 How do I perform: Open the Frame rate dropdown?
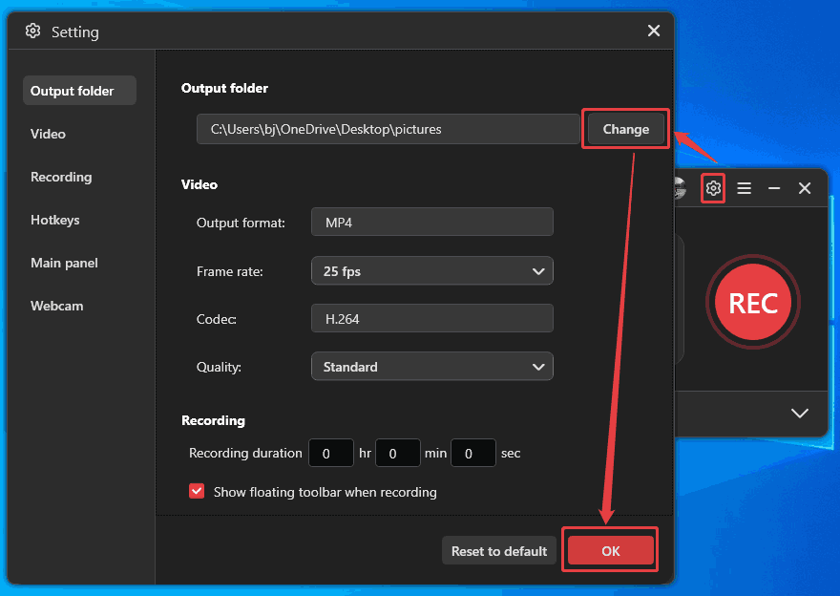coord(431,270)
